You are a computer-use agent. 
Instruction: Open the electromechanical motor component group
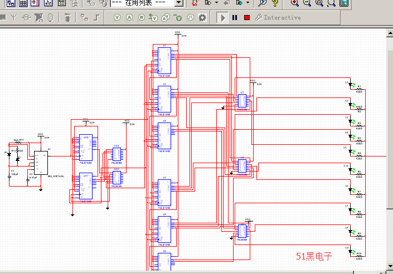tap(26, 17)
